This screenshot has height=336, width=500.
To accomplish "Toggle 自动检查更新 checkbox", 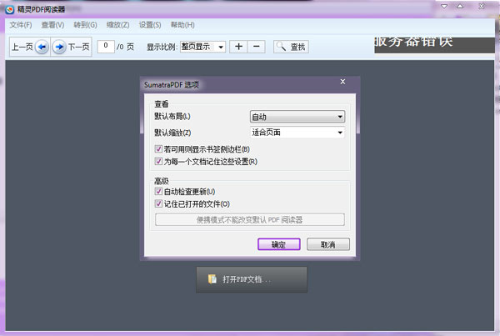I will (x=158, y=191).
